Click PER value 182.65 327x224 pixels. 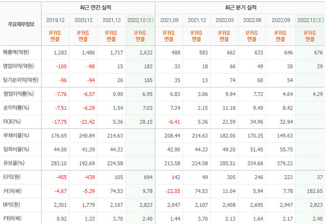click(x=315, y=191)
